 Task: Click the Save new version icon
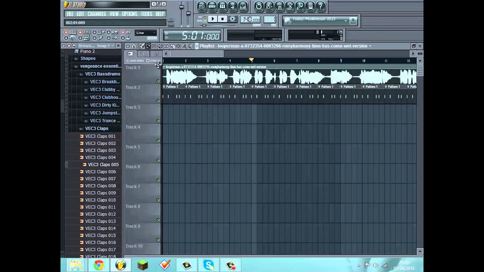pos(269,6)
